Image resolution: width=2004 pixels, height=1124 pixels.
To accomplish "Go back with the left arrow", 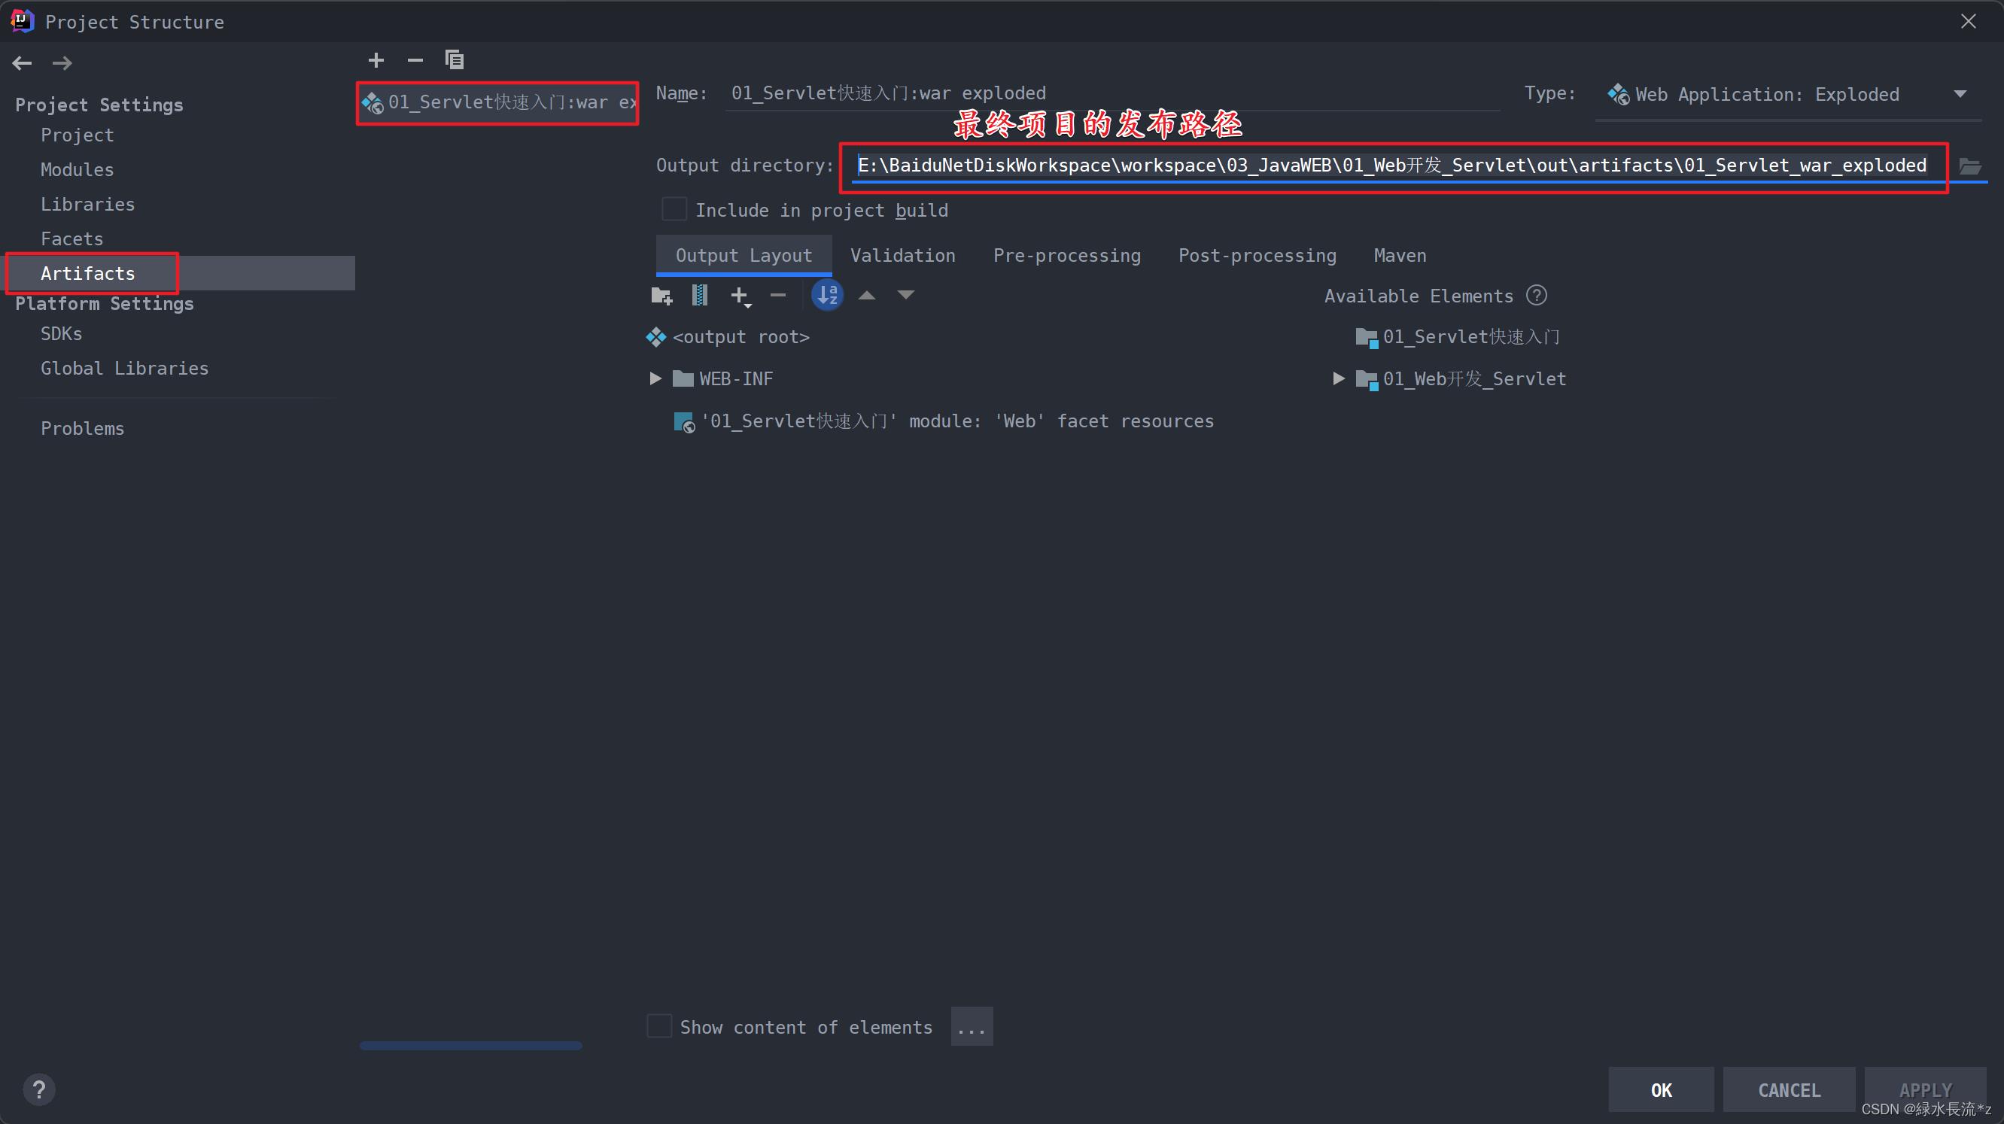I will [x=22, y=63].
